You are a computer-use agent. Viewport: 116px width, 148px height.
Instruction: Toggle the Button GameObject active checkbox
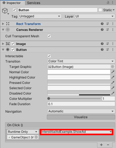click(x=14, y=10)
